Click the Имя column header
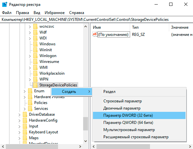The width and height of the screenshot is (193, 149). tap(111, 27)
